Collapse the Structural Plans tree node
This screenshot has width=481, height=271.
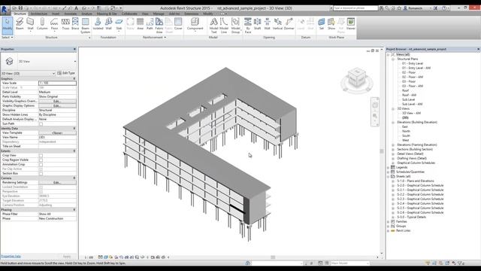393,59
